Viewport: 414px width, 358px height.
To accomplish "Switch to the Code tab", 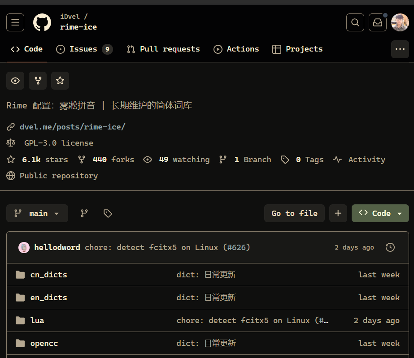I will tap(26, 49).
